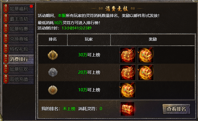Click the rank 2 silver medal icon

pos(53,72)
